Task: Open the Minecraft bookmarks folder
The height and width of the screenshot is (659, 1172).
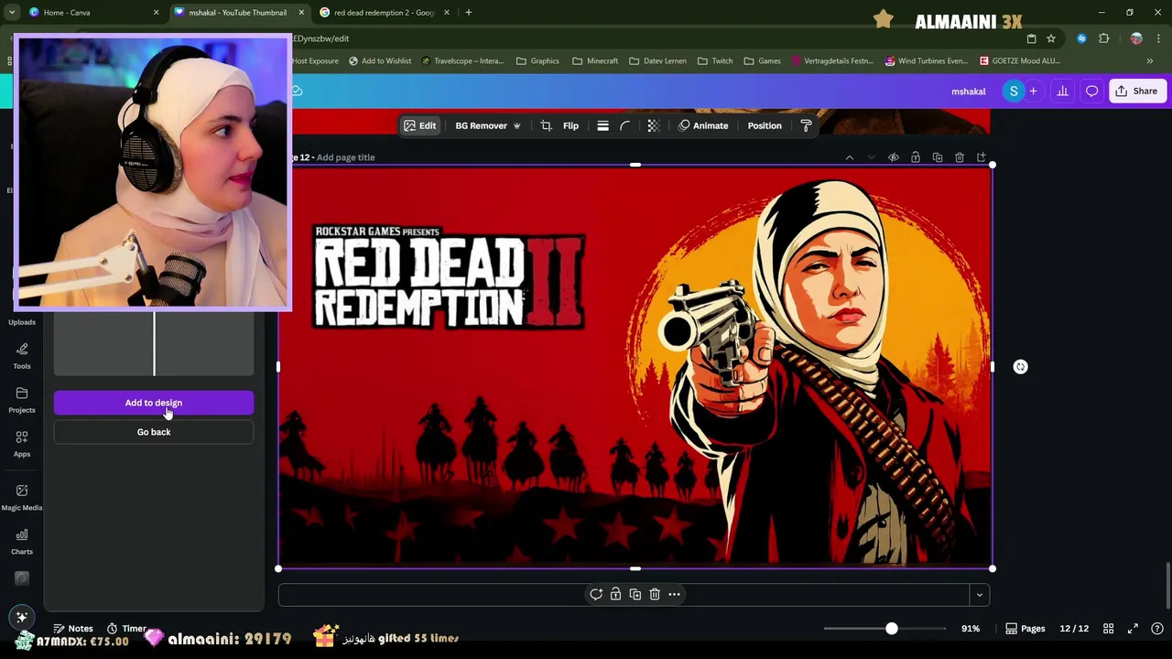Action: [595, 61]
